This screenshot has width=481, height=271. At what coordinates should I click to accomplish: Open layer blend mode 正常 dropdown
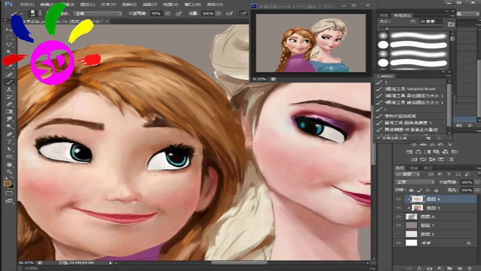point(415,182)
